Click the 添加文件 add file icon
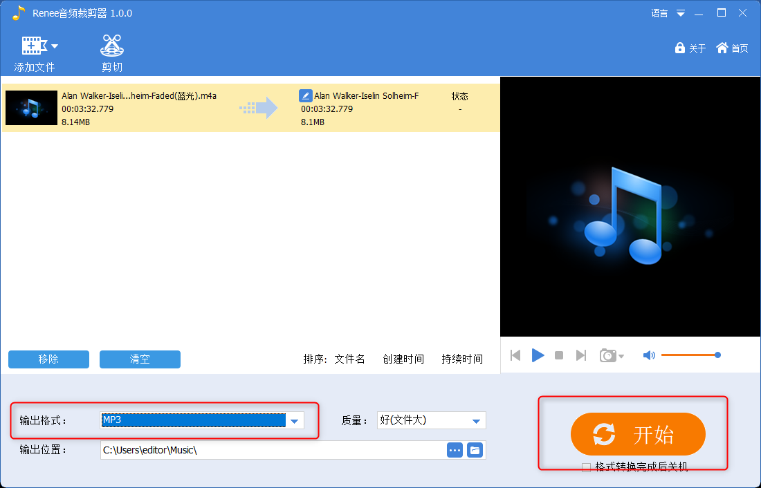Screen dimensions: 761x488 tap(34, 46)
